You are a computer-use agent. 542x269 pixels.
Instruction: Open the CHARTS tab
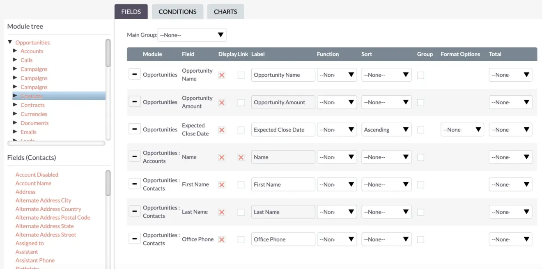[225, 11]
